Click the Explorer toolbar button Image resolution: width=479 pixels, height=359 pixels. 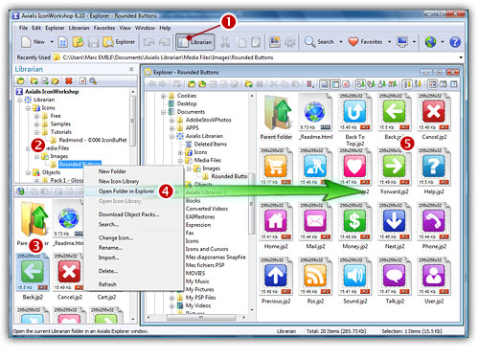[119, 42]
